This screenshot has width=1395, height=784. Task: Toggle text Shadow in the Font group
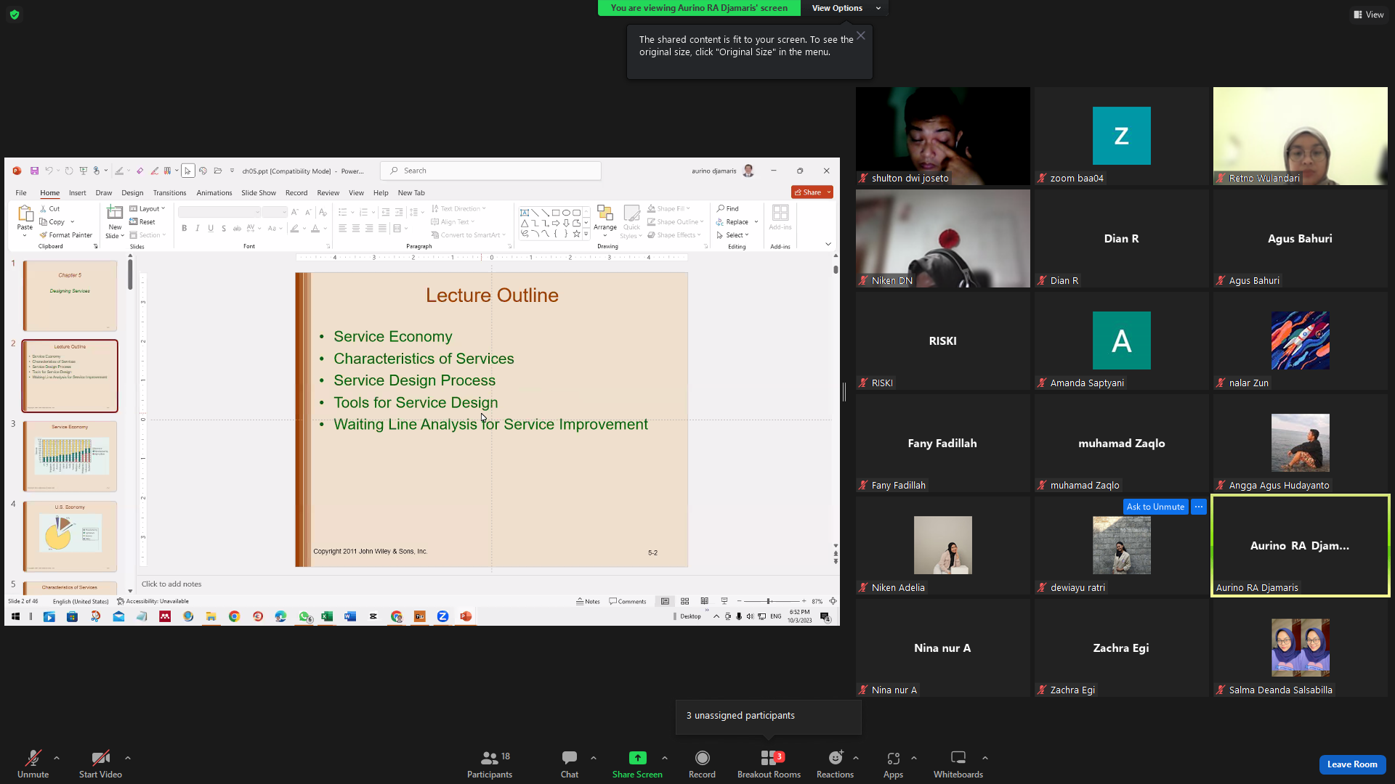click(224, 229)
